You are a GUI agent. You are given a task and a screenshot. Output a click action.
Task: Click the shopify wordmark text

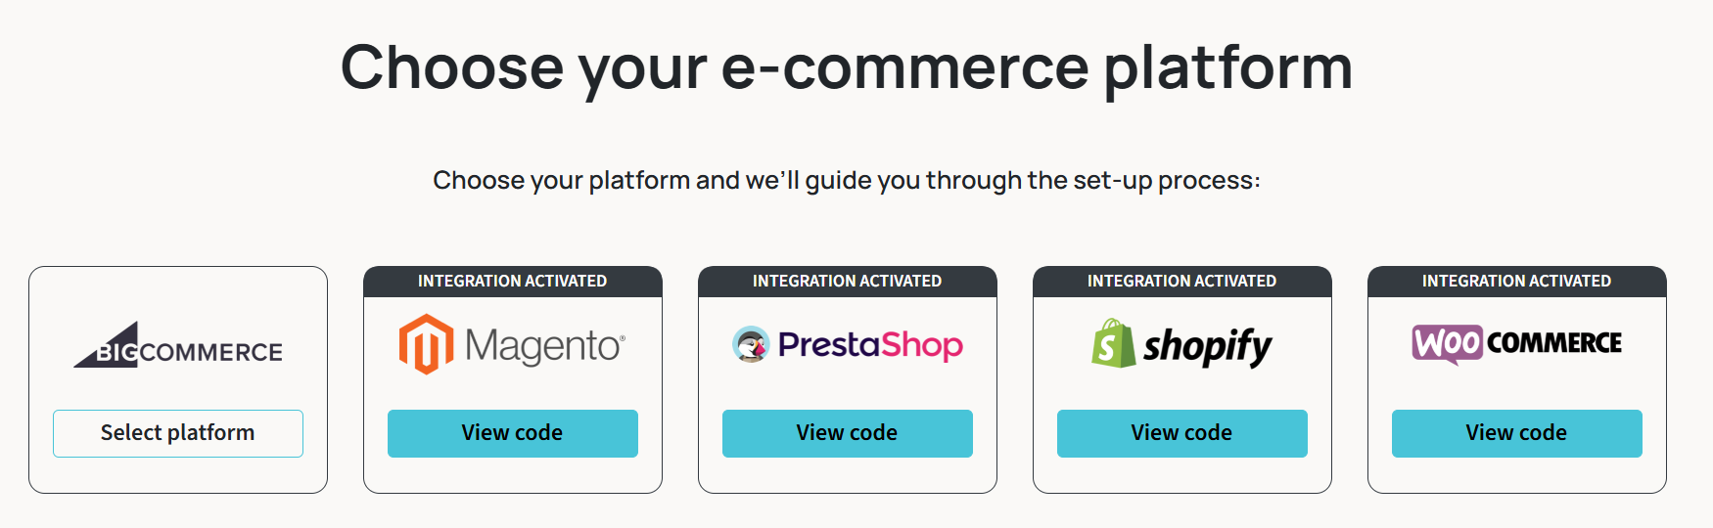pos(1207,346)
